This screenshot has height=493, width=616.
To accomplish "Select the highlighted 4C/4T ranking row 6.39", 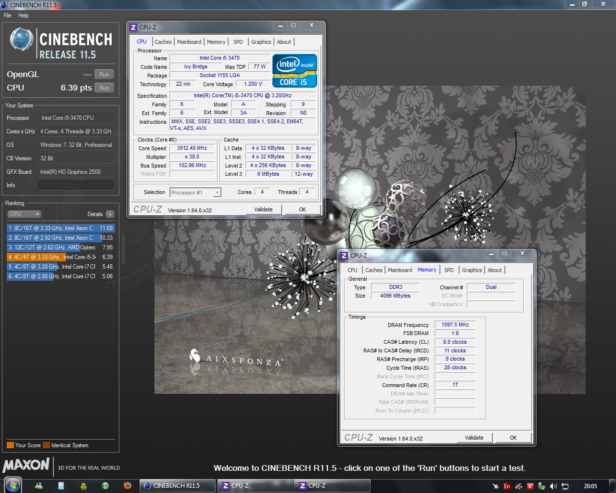I will (x=60, y=257).
